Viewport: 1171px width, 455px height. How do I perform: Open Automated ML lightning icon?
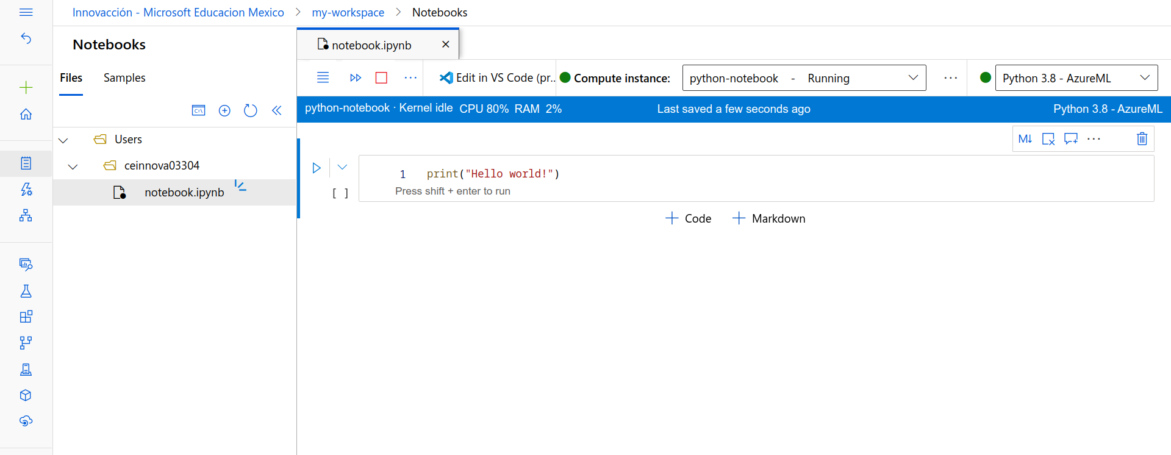tap(26, 189)
